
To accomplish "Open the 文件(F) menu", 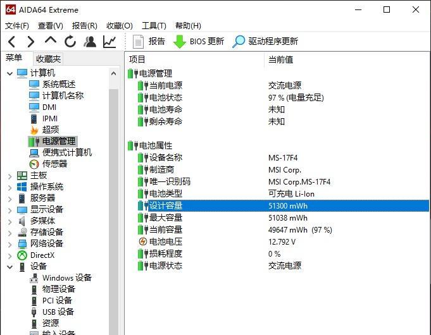I will tap(17, 25).
